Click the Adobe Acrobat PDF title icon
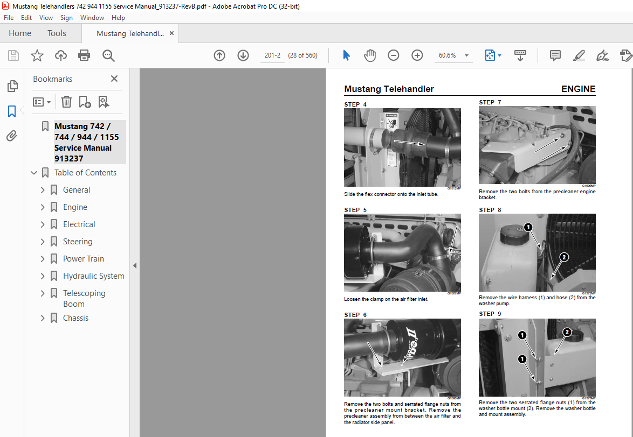 5,6
